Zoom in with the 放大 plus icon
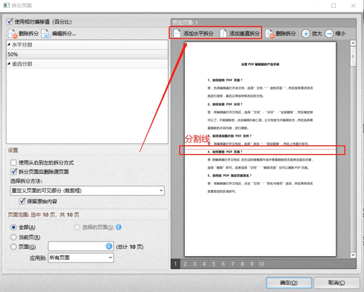This screenshot has width=364, height=292. point(305,34)
